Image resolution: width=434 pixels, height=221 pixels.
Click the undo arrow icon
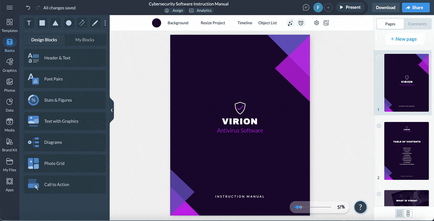coord(28,8)
